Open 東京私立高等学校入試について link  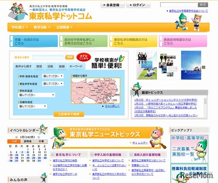point(149,160)
